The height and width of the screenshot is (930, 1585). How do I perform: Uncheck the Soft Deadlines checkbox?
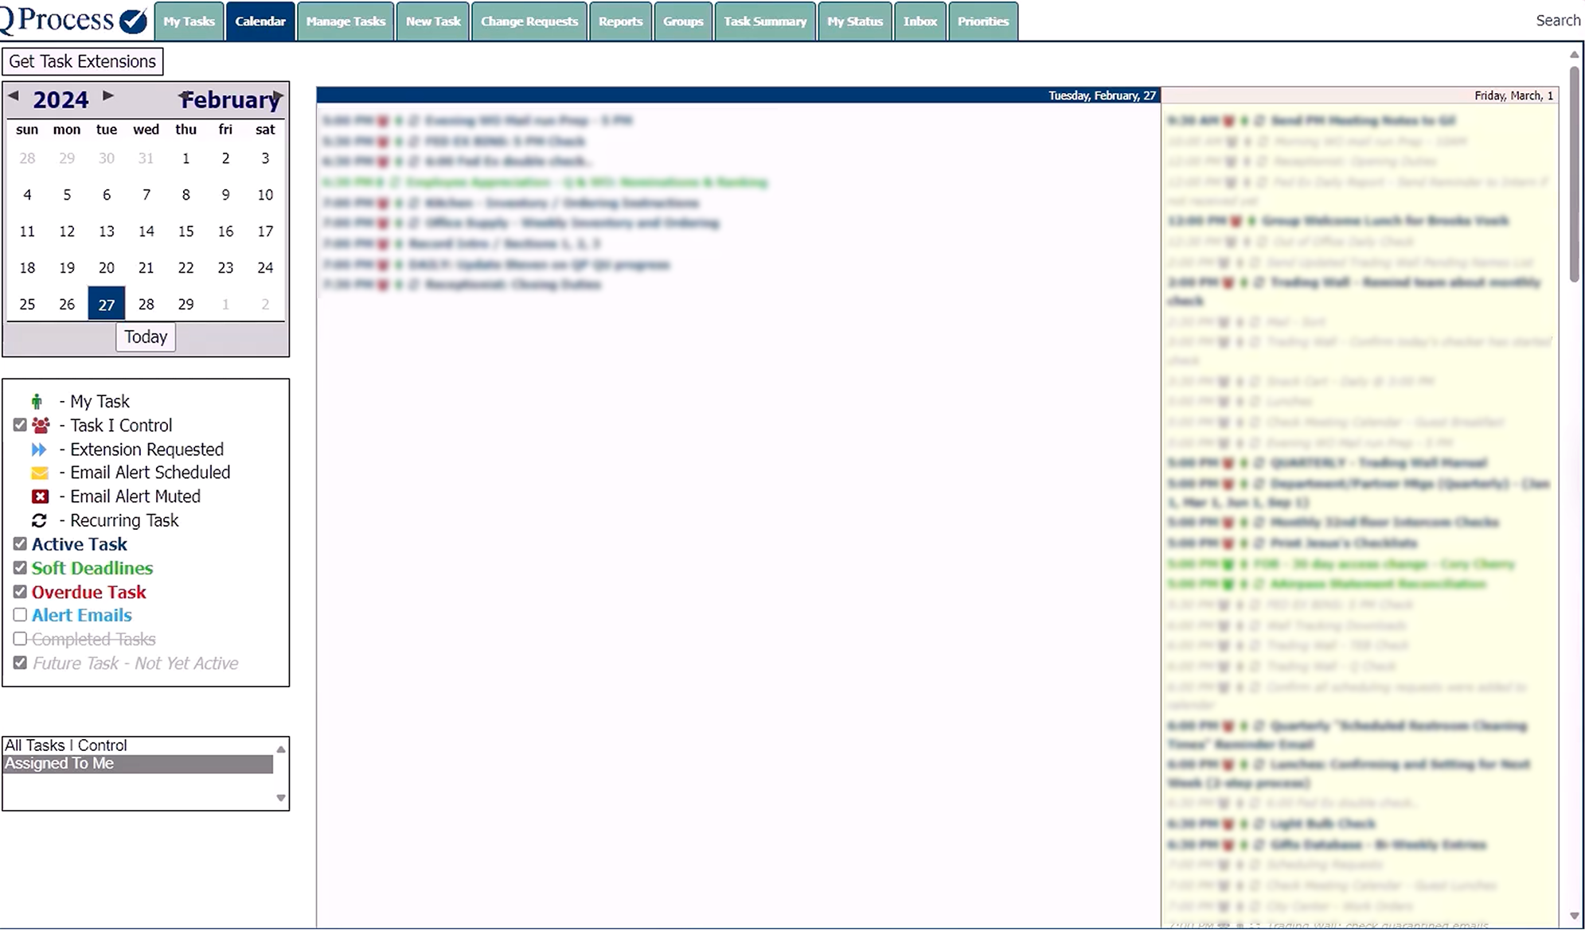pyautogui.click(x=20, y=568)
